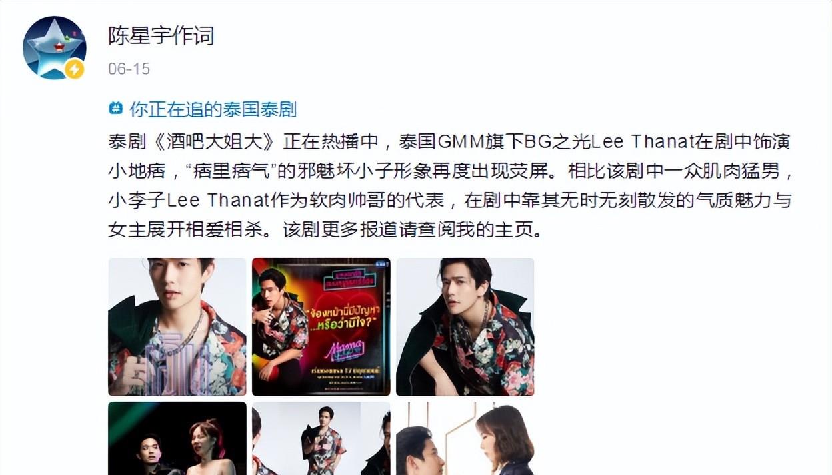832x475 pixels.
Task: Open 陈星宇作词's profile via username
Action: 161,36
